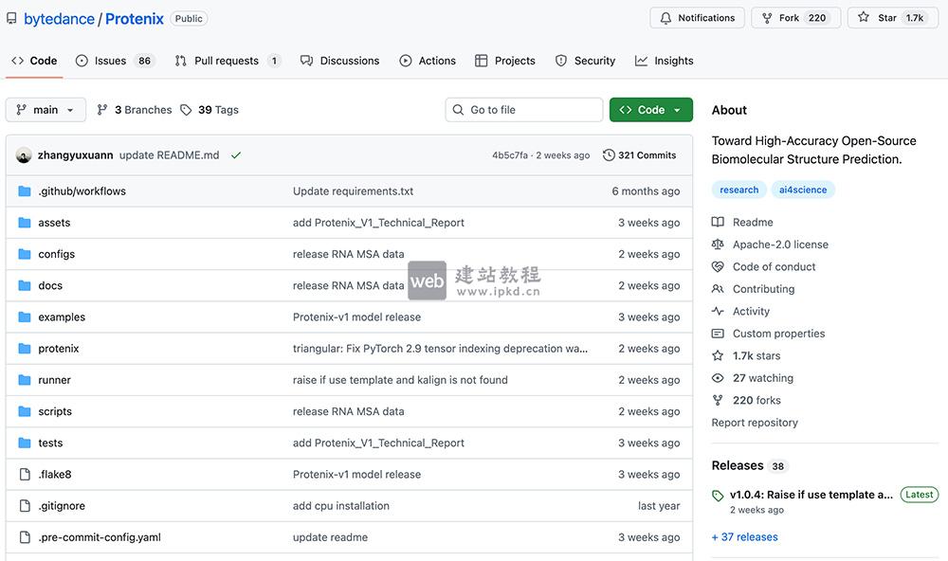948x561 pixels.
Task: Star the repository with the star icon
Action: coord(864,17)
